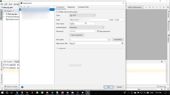Click the Cortana search circle on taskbar
170x95 pixels.
[x=7, y=93]
